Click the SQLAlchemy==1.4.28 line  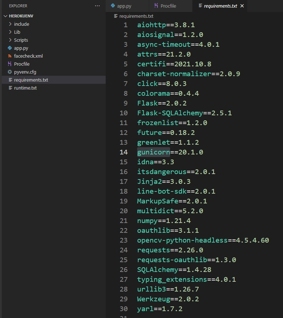(x=174, y=269)
